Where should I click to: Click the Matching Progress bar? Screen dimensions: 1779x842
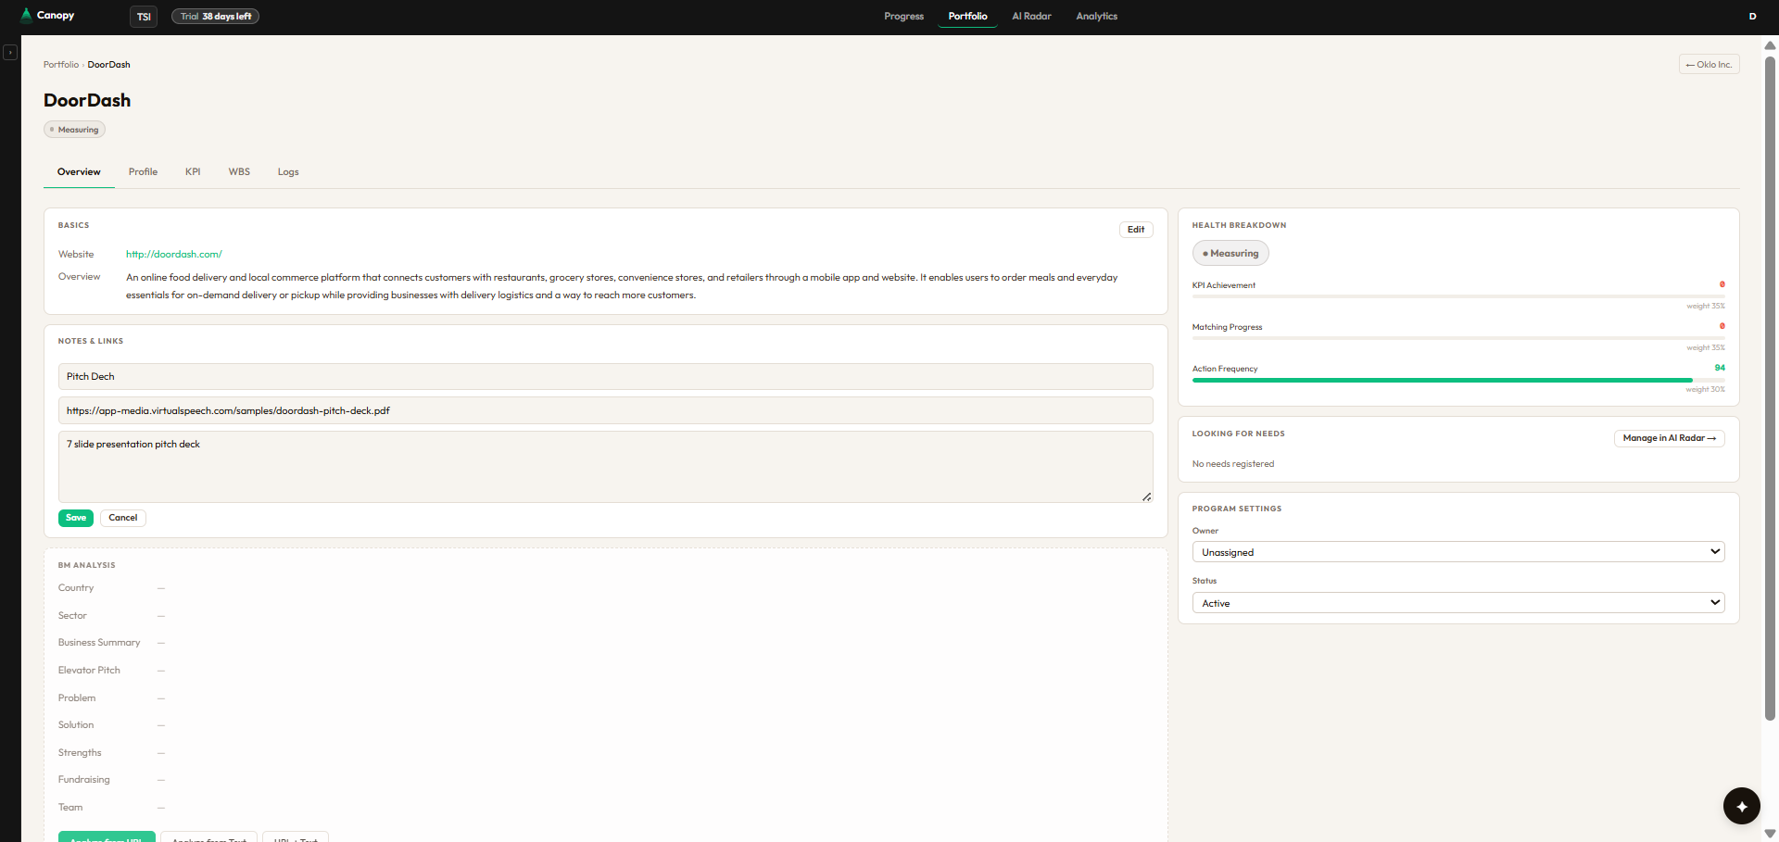tap(1458, 338)
